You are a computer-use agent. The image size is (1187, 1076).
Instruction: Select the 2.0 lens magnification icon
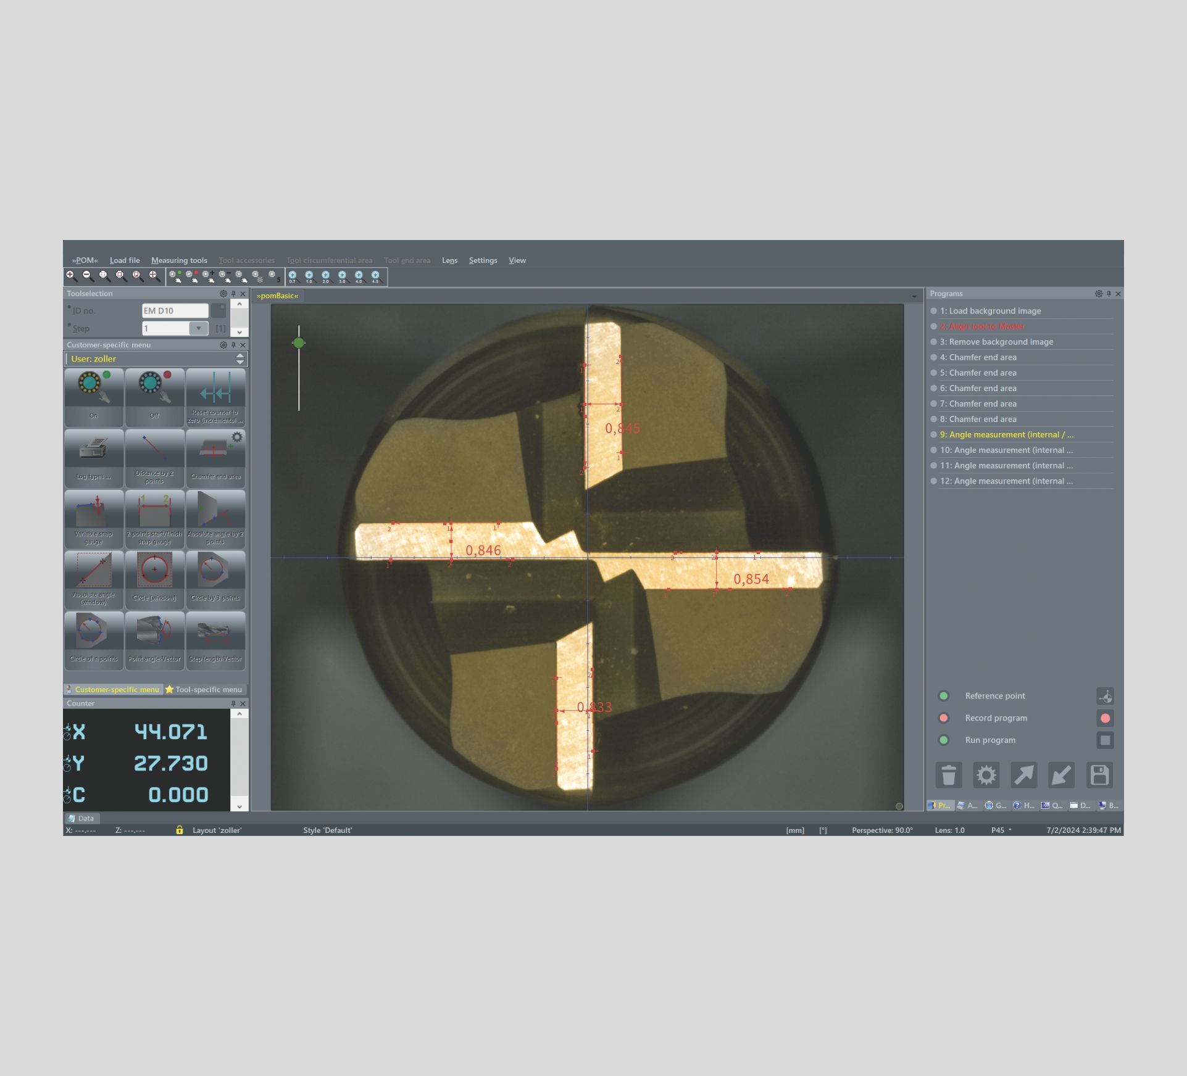(326, 276)
